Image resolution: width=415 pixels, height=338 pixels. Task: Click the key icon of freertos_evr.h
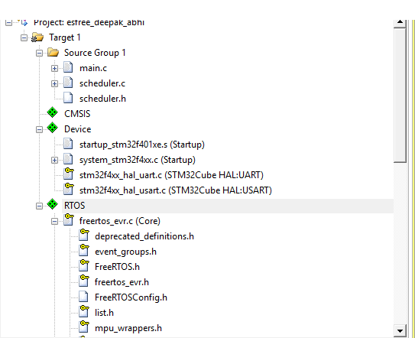click(84, 281)
